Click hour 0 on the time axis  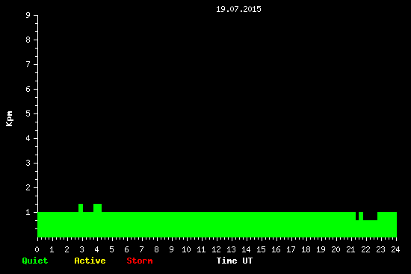pyautogui.click(x=37, y=249)
